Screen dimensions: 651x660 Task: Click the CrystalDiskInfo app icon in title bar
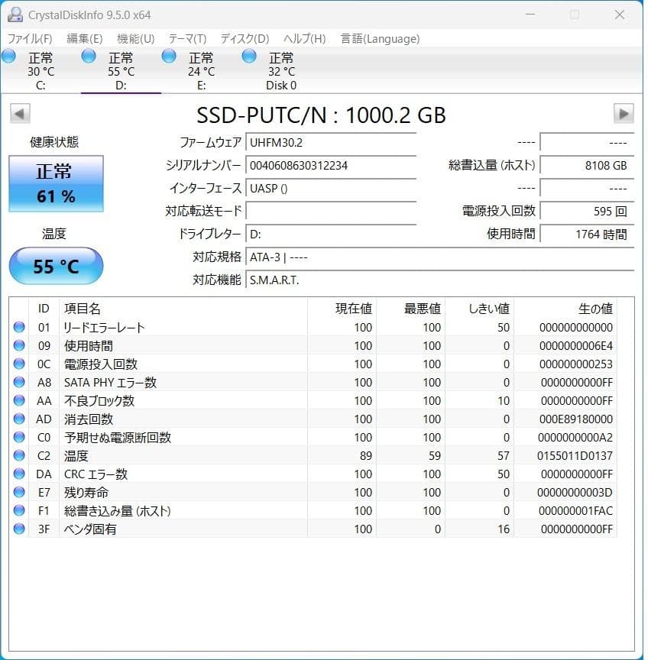tap(15, 15)
